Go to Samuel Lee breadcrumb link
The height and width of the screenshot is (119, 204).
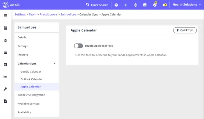tap(68, 14)
